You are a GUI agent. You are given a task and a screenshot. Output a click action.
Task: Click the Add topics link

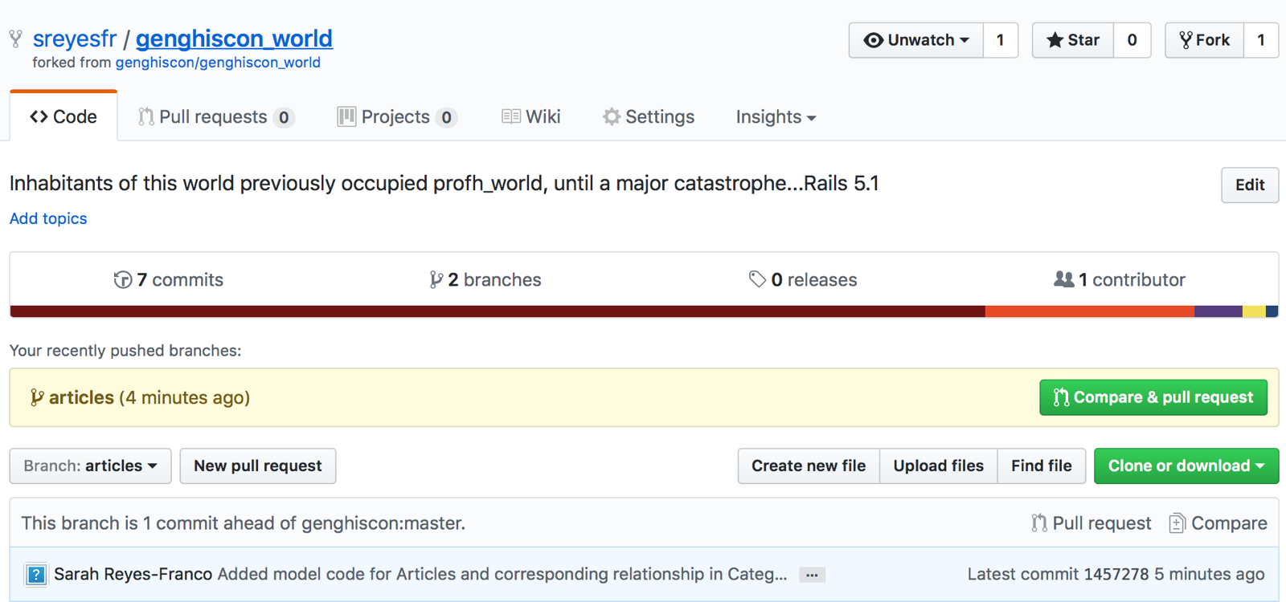[48, 218]
